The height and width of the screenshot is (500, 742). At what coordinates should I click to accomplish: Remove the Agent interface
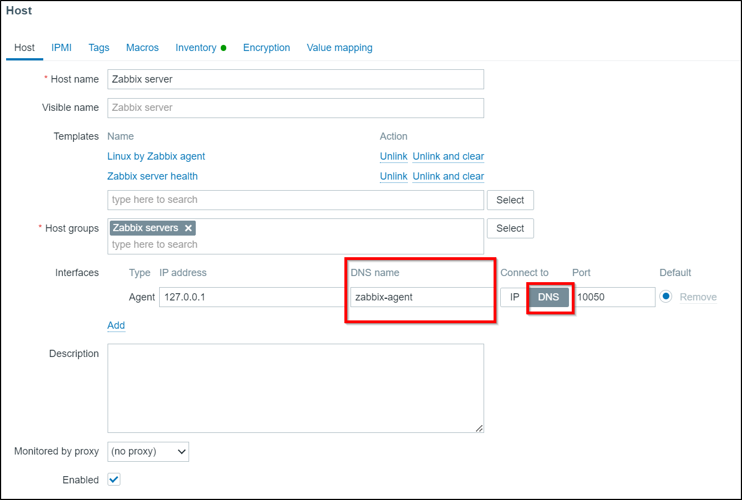(x=698, y=297)
